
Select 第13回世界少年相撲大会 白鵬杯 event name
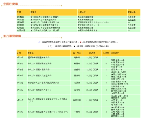tap(45, 17)
